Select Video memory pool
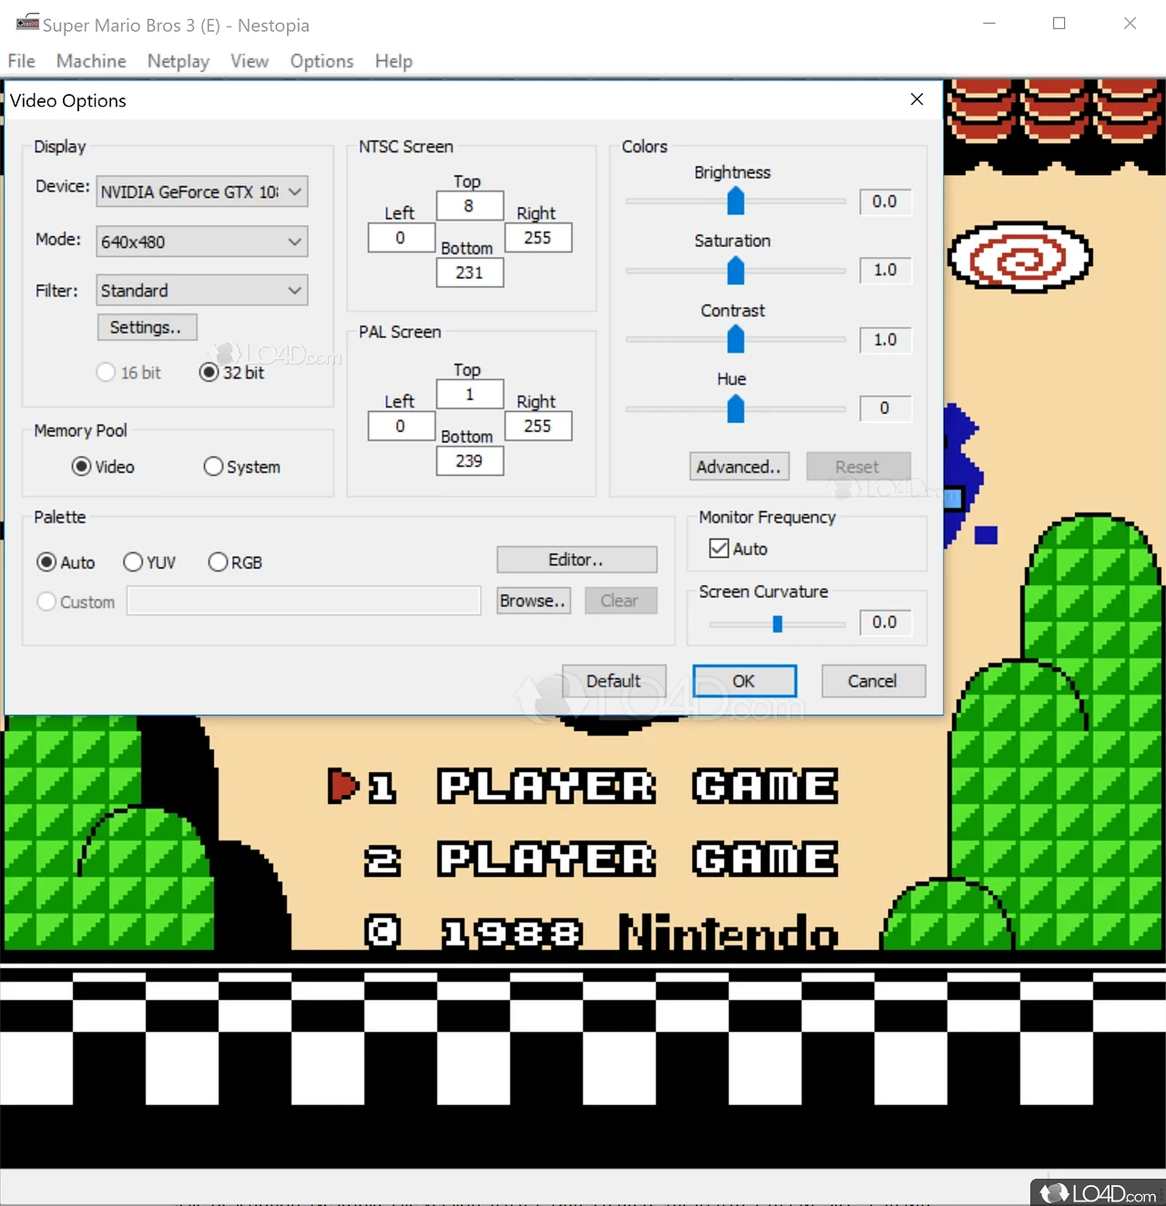The width and height of the screenshot is (1166, 1206). [103, 467]
